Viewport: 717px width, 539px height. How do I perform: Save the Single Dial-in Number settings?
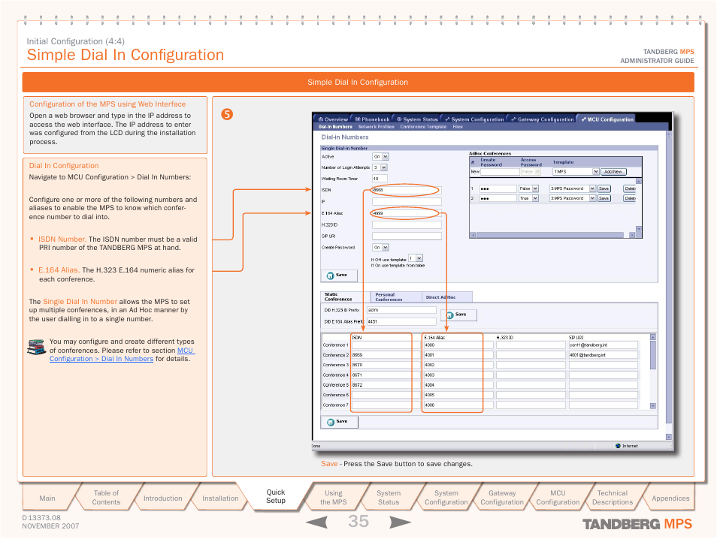pyautogui.click(x=339, y=276)
